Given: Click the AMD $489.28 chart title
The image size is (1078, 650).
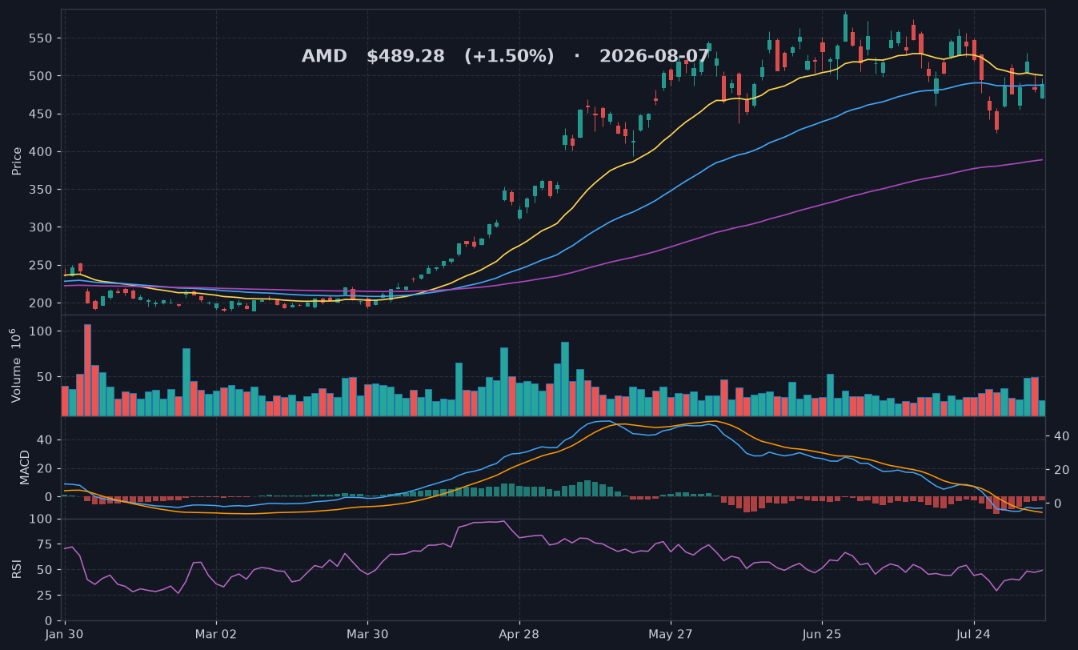Looking at the screenshot, I should pyautogui.click(x=505, y=57).
